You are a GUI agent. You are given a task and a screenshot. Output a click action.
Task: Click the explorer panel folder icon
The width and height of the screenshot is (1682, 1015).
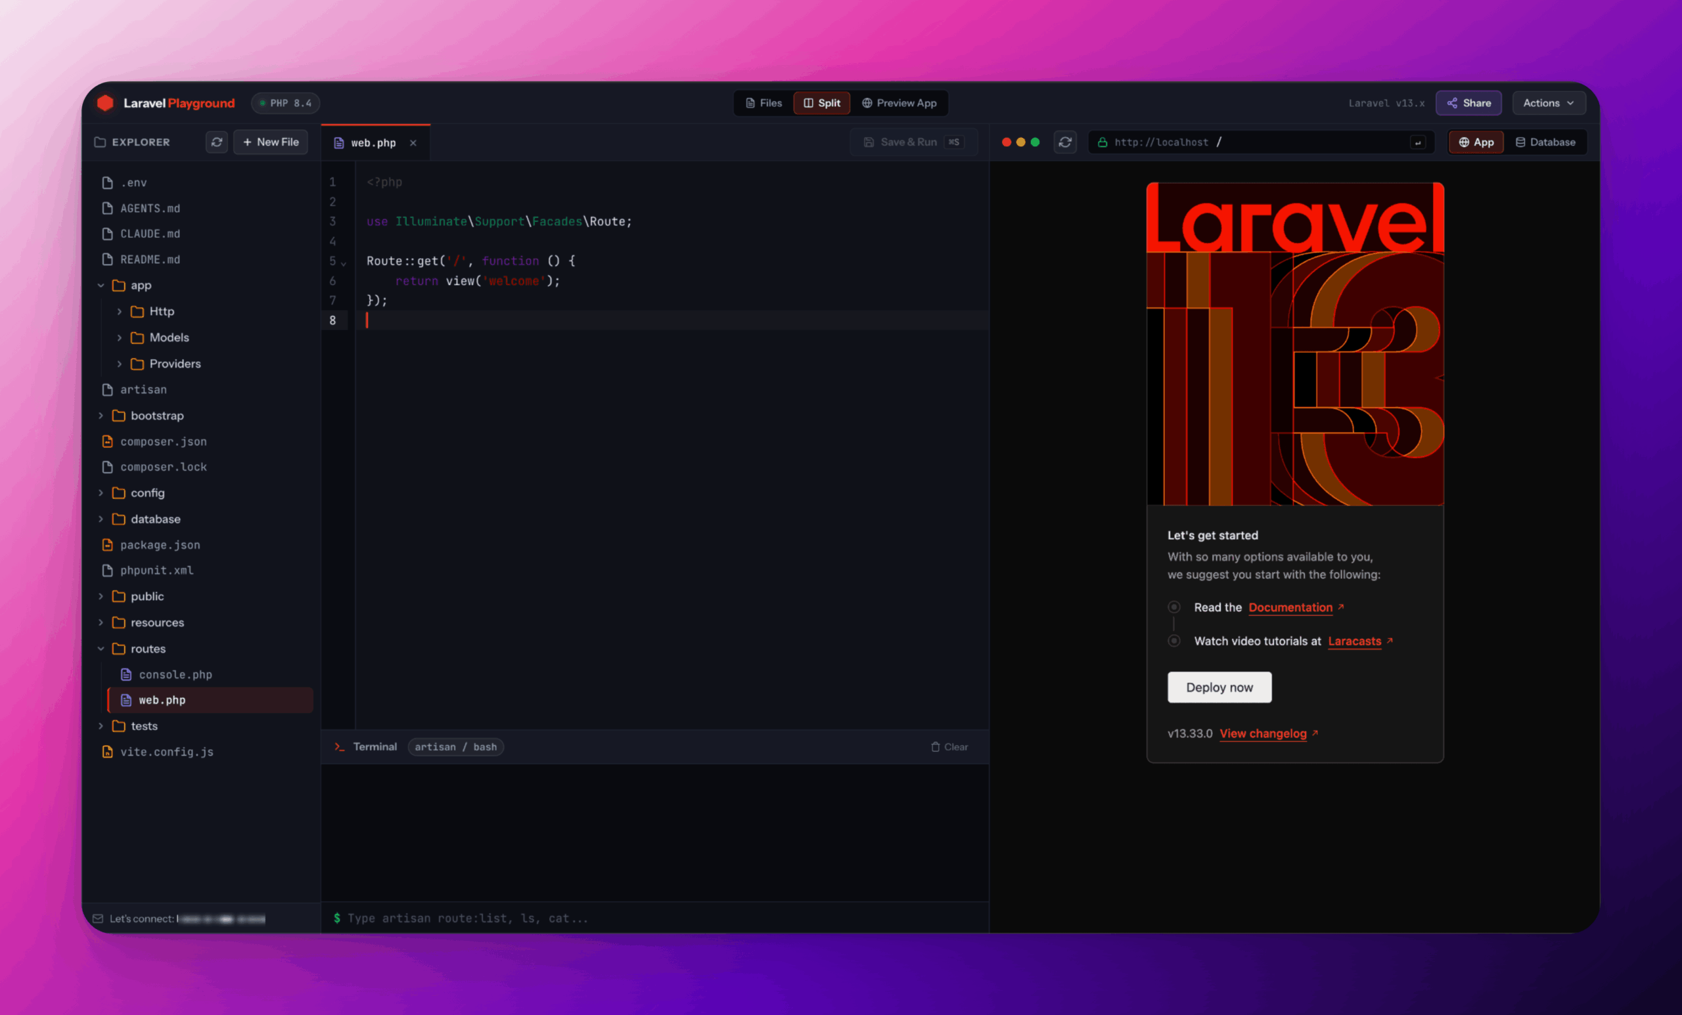(100, 142)
